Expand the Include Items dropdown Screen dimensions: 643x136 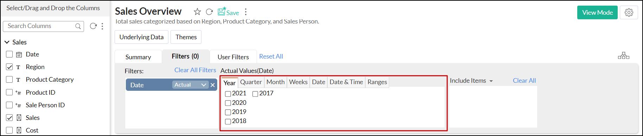pyautogui.click(x=471, y=81)
